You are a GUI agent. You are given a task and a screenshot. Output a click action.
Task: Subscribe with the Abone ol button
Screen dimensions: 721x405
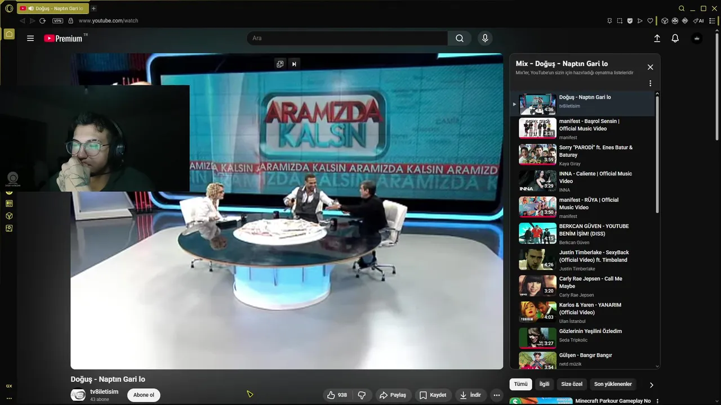tap(144, 395)
